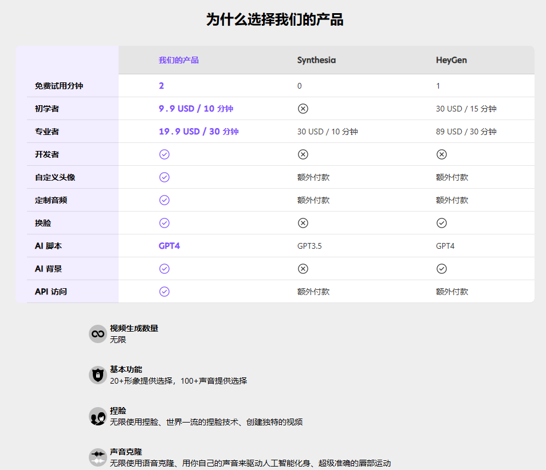The width and height of the screenshot is (546, 470).
Task: Click the purple free trial value 2
Action: point(161,86)
